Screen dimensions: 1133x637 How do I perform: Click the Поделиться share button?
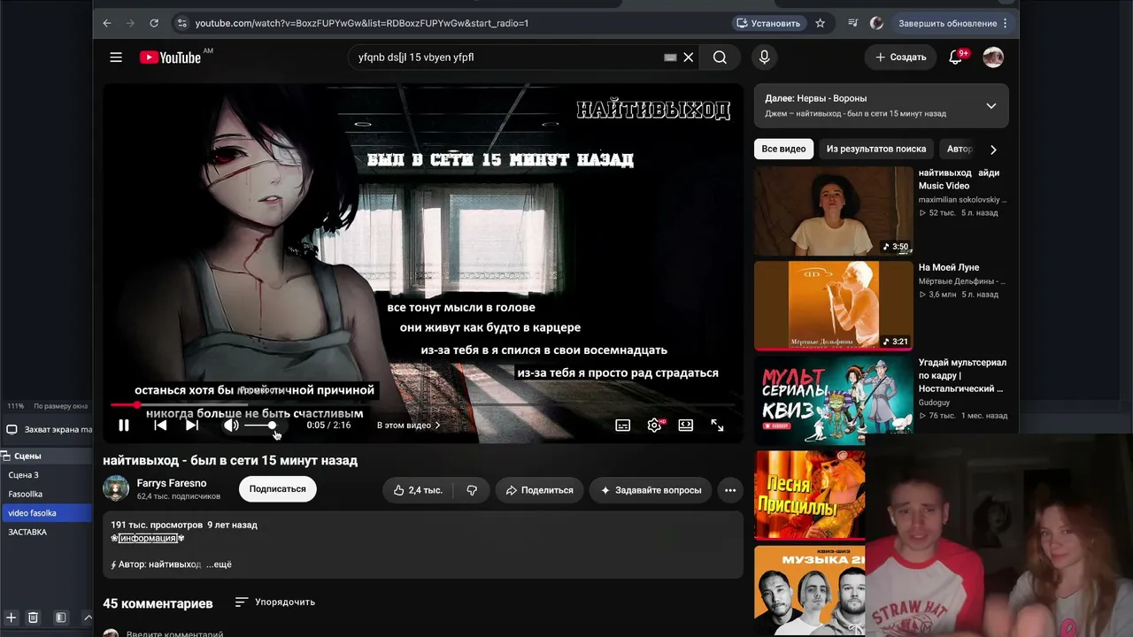[x=539, y=490]
